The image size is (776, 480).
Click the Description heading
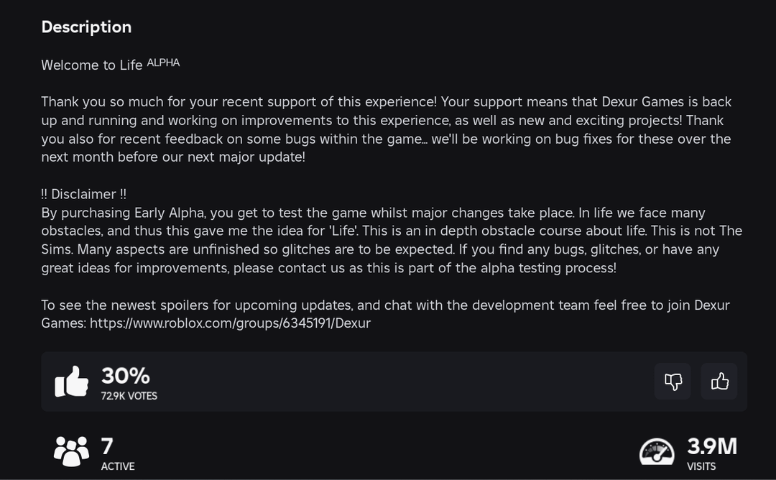[86, 27]
